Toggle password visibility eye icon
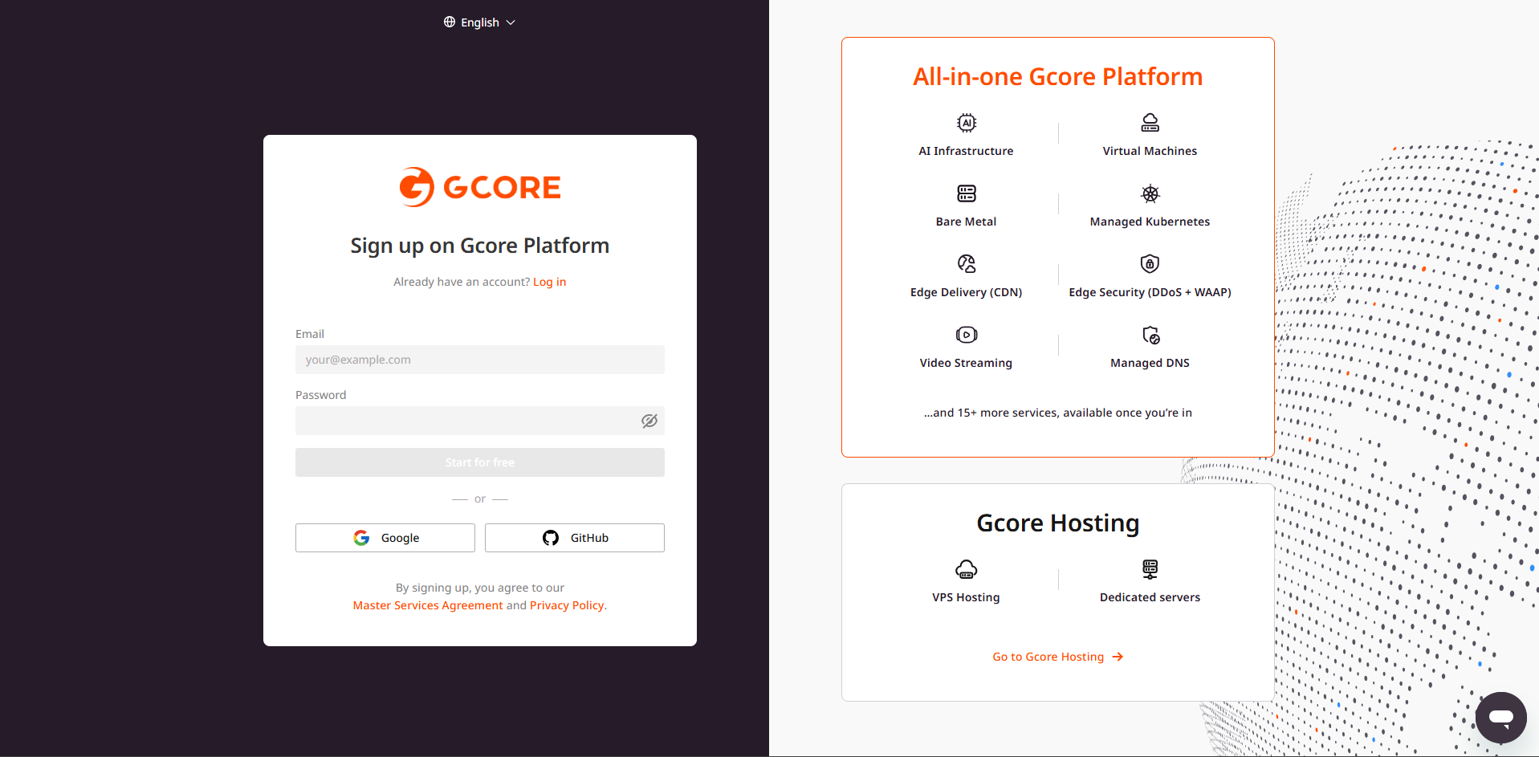The width and height of the screenshot is (1539, 757). (649, 421)
